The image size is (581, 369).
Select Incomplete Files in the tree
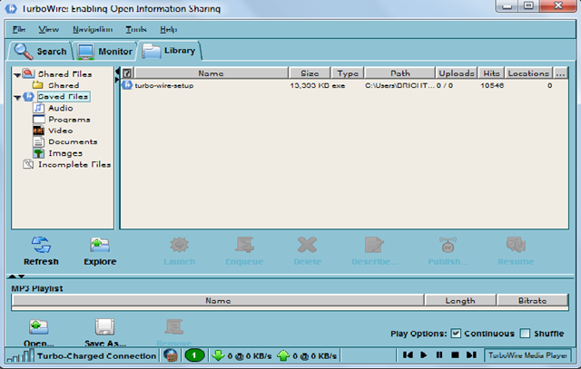74,165
